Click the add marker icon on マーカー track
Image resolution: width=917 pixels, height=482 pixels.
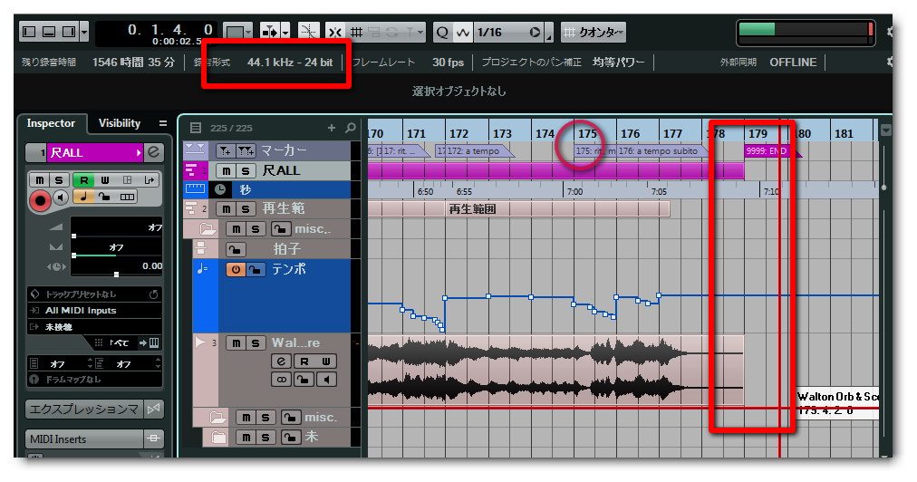coord(225,151)
